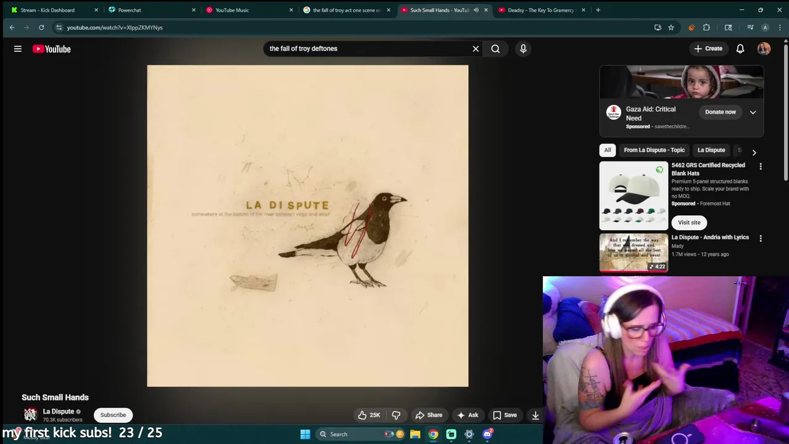Open a new browser tab

pos(598,10)
